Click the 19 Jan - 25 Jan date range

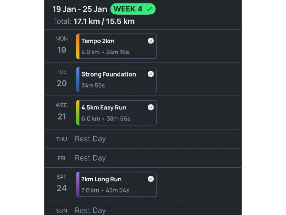coord(80,9)
